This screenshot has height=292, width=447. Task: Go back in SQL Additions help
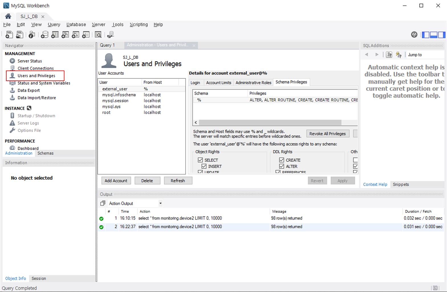(x=367, y=55)
